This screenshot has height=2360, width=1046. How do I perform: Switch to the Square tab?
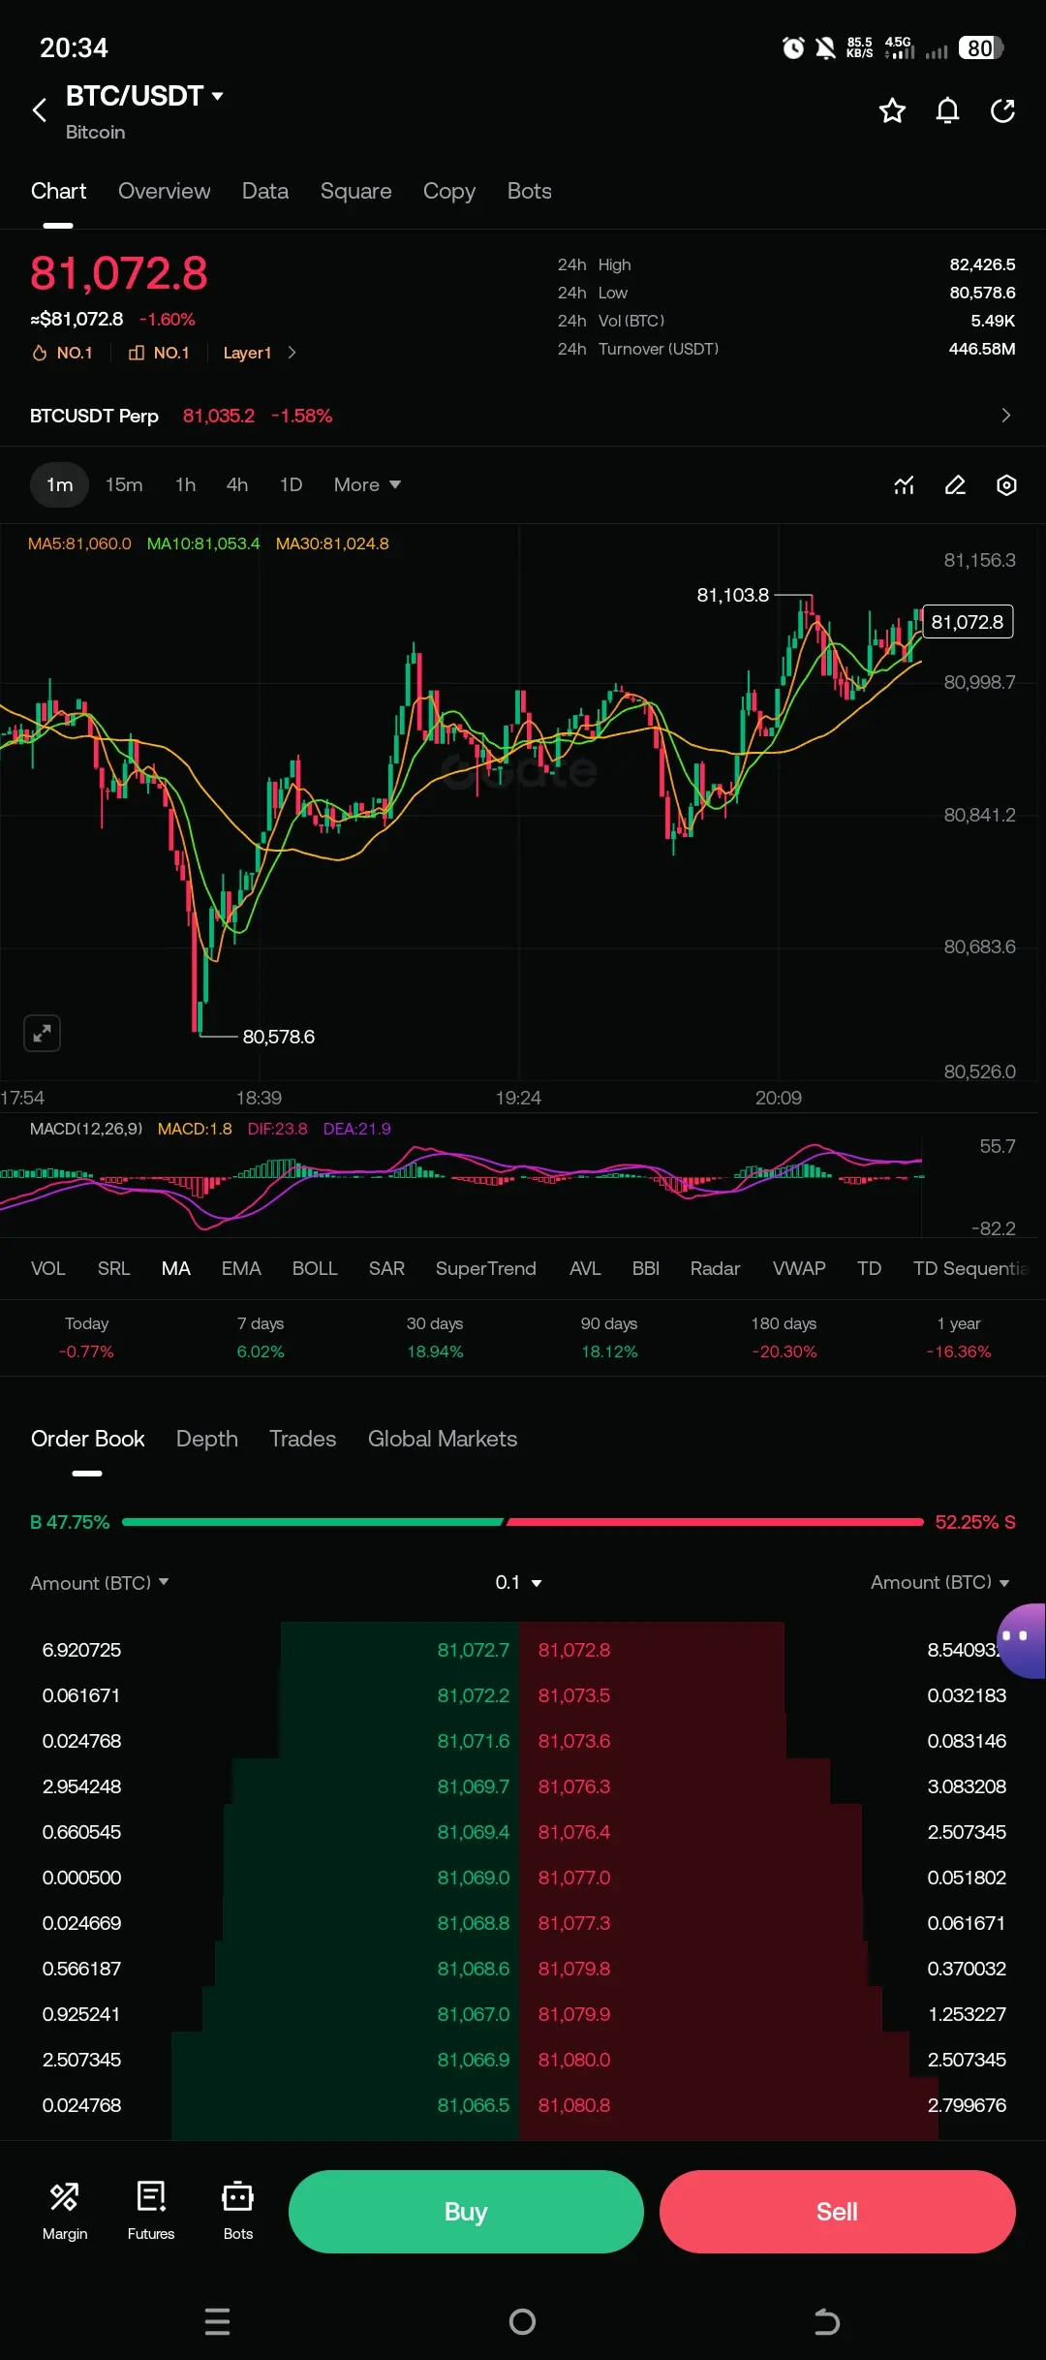[x=355, y=191]
